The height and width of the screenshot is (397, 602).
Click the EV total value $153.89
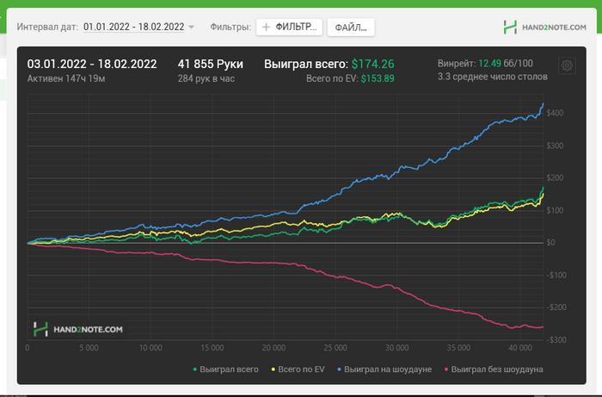378,78
